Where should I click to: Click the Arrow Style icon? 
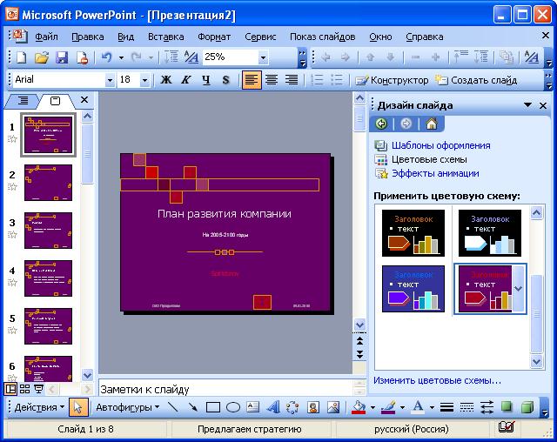click(x=487, y=407)
